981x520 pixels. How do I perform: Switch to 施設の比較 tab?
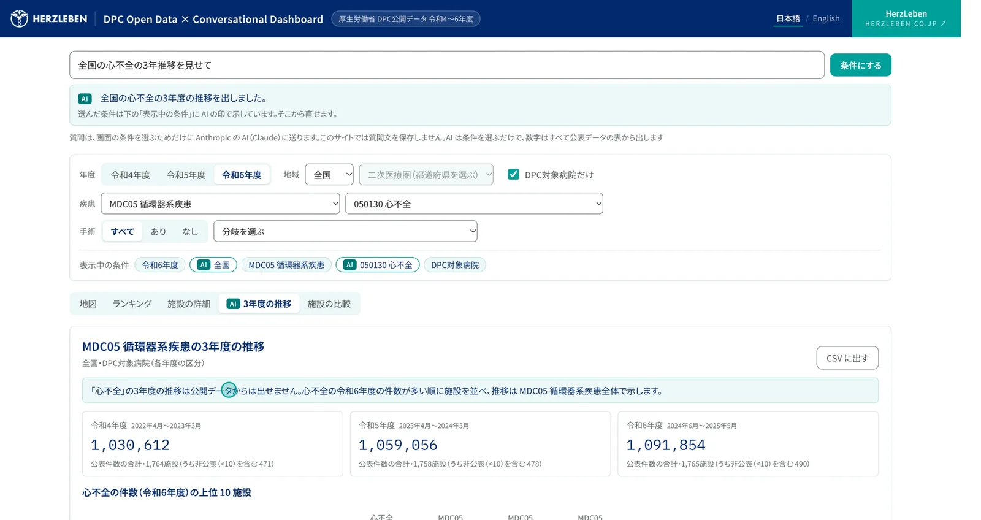tap(329, 304)
